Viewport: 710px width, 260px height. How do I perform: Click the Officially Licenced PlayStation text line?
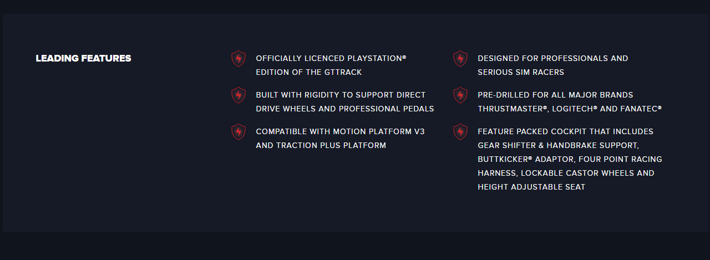(x=331, y=58)
